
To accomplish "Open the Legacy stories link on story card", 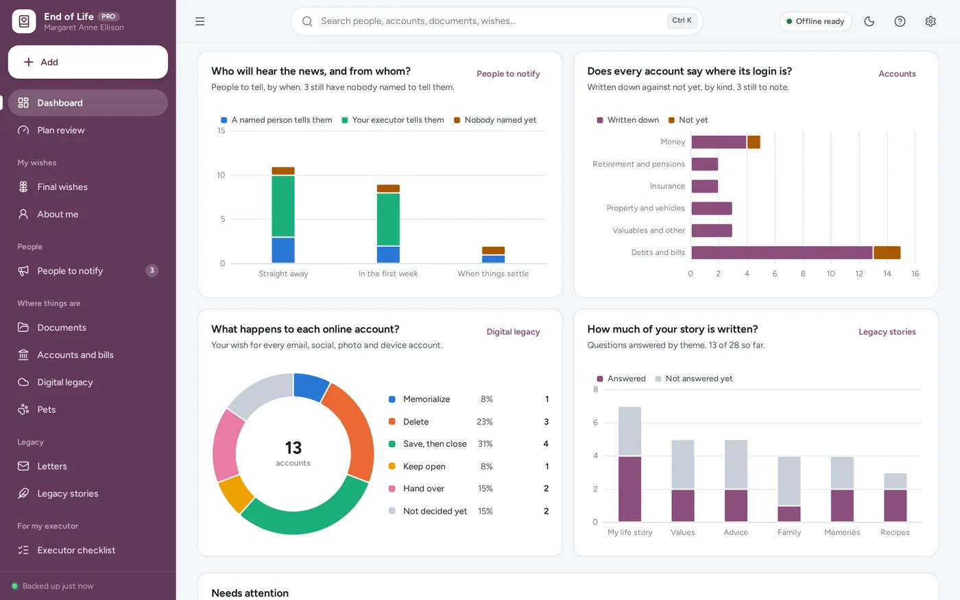I will (887, 332).
